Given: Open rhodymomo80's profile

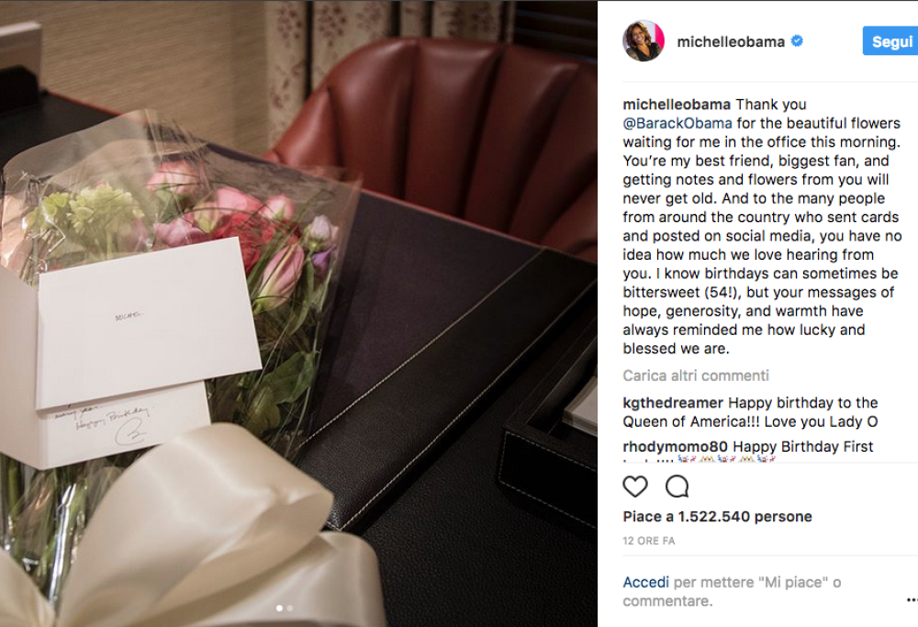Looking at the screenshot, I should tap(675, 447).
